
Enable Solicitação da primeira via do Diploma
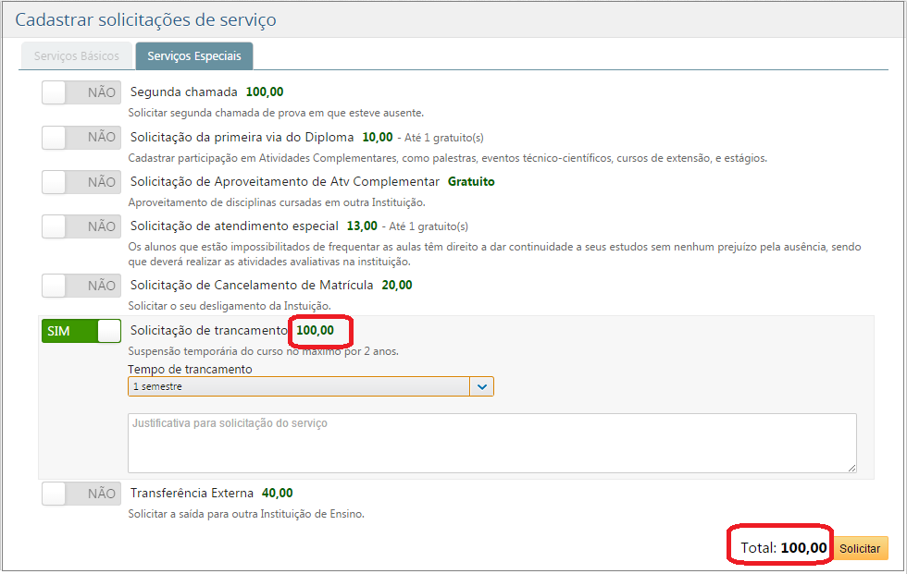tap(81, 137)
